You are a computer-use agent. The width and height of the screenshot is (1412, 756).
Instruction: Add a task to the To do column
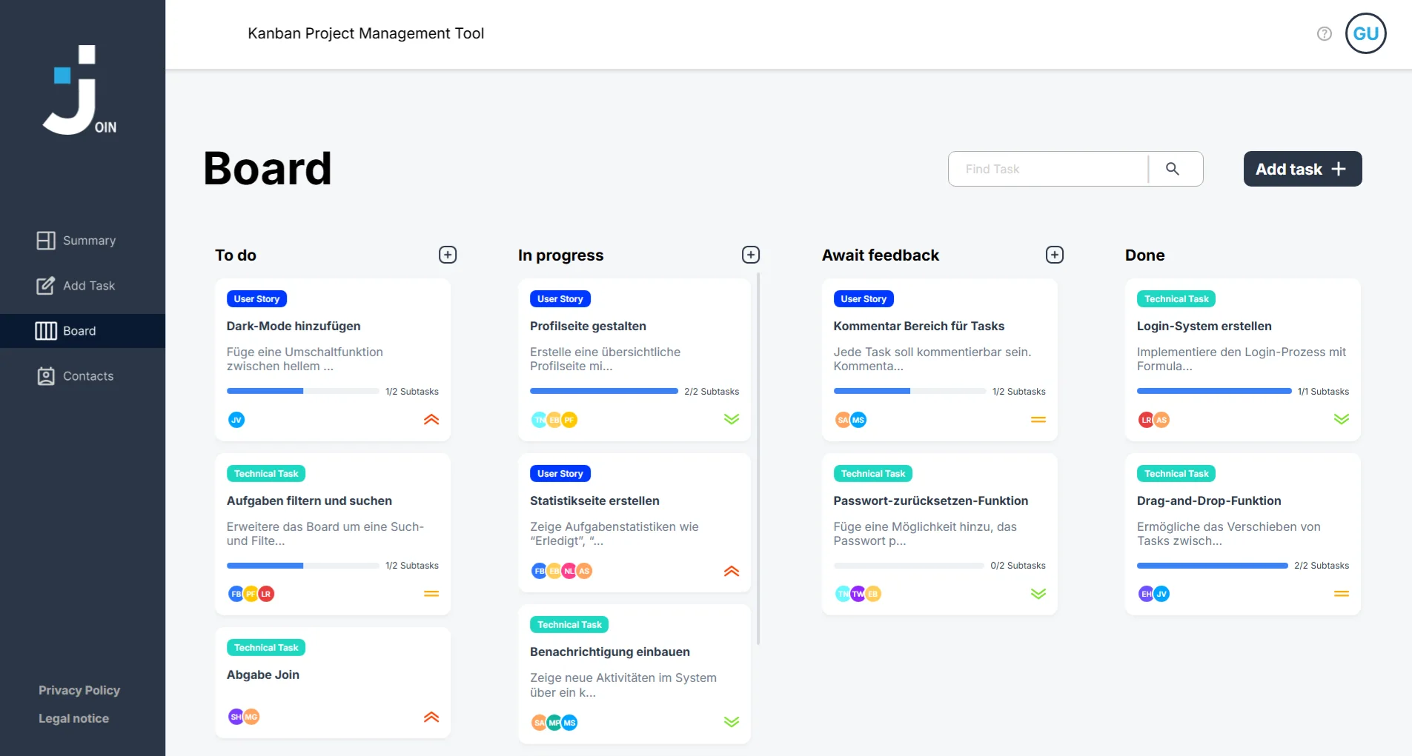(x=448, y=255)
